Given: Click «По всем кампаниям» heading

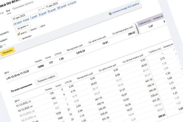Looking at the screenshot, I should coord(22,88).
